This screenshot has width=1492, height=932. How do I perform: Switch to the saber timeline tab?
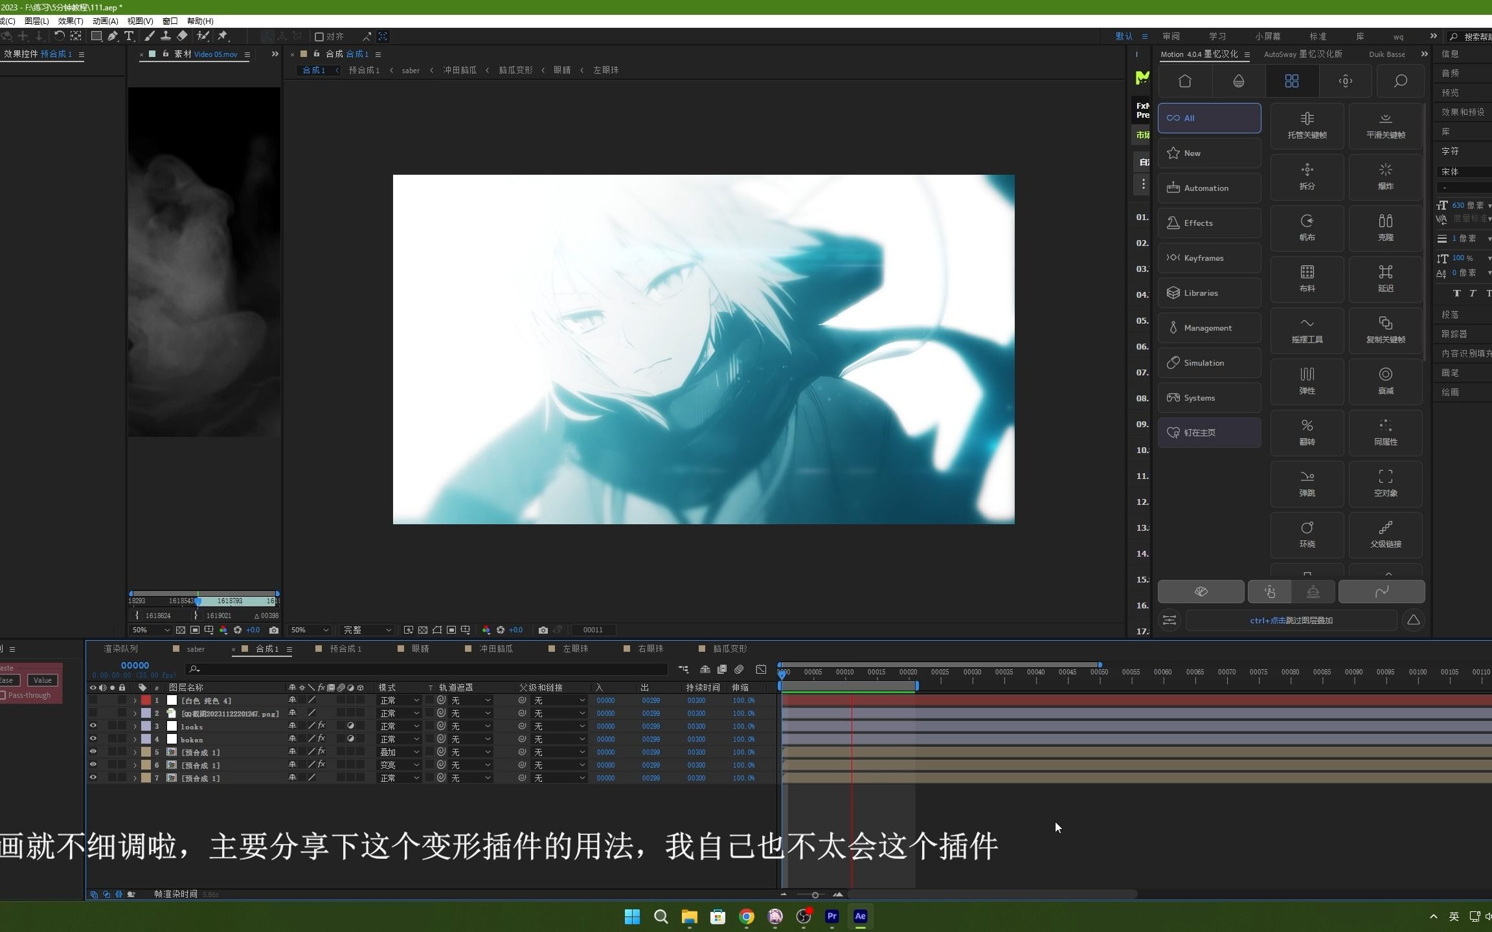(x=196, y=649)
